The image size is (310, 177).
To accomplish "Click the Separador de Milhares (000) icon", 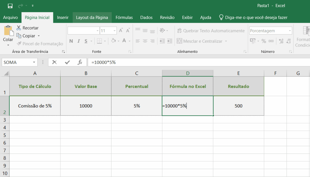I will [271, 41].
